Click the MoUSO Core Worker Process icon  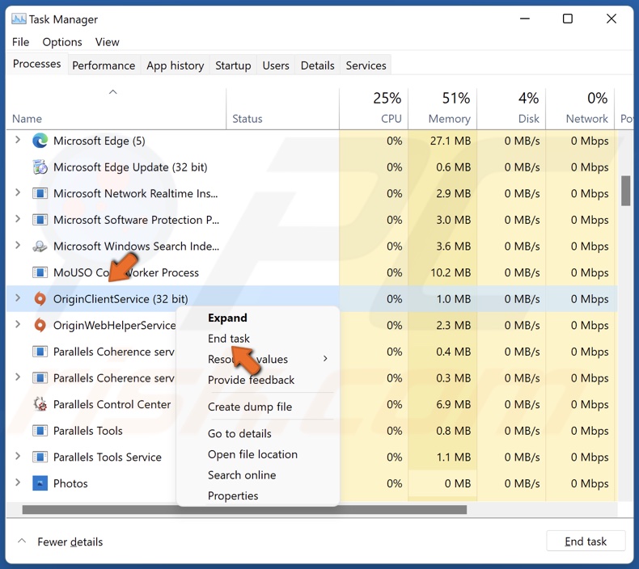click(40, 272)
